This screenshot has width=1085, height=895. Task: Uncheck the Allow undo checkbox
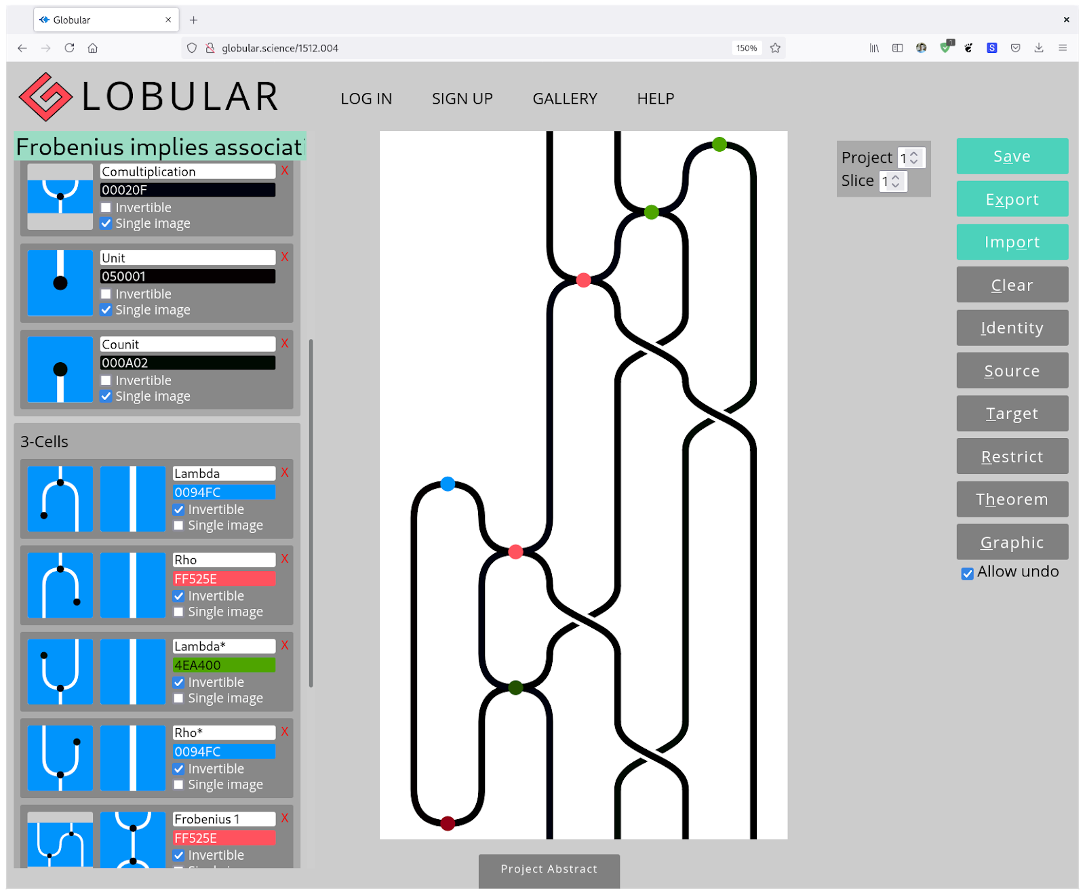click(x=968, y=574)
